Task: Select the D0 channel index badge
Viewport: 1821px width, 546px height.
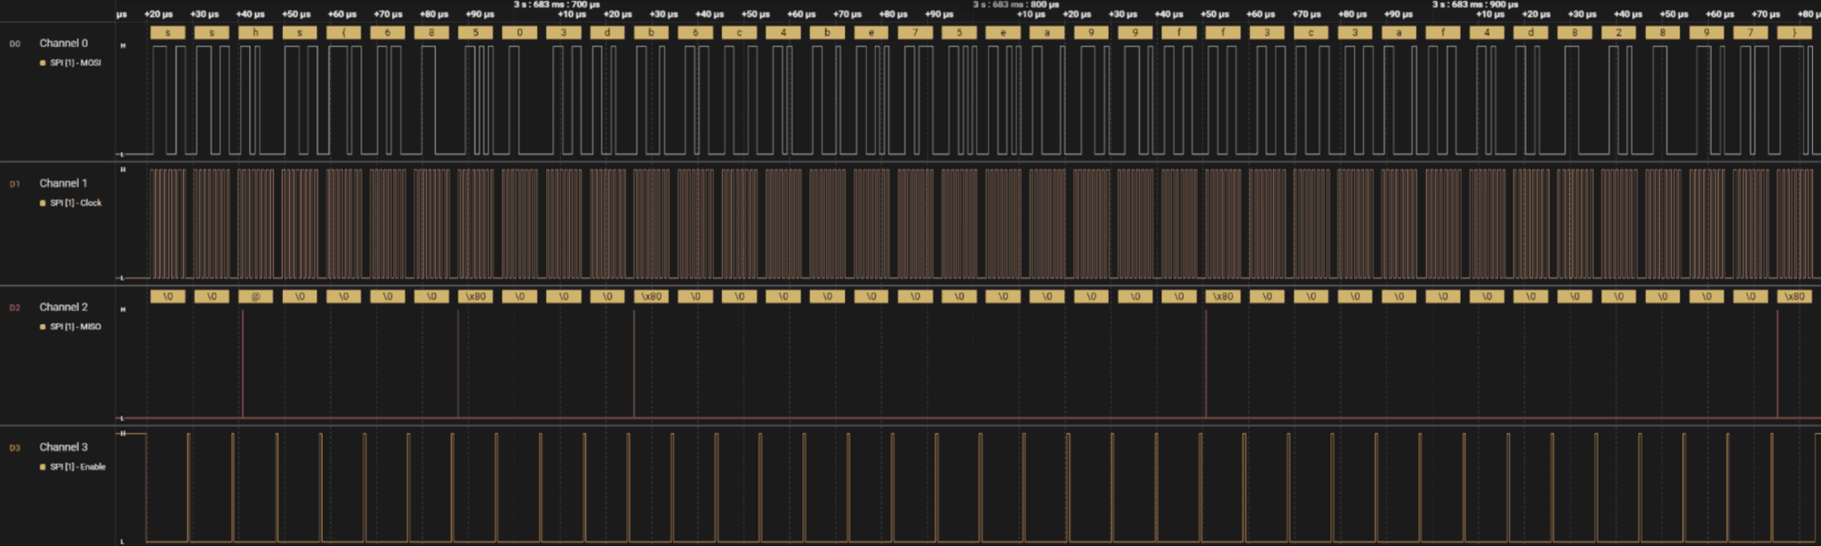Action: (x=14, y=44)
